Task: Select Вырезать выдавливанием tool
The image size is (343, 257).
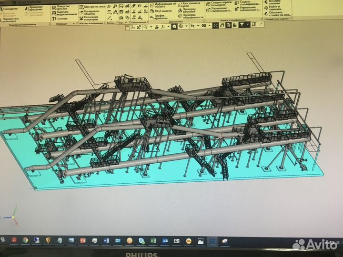Action: point(64,13)
